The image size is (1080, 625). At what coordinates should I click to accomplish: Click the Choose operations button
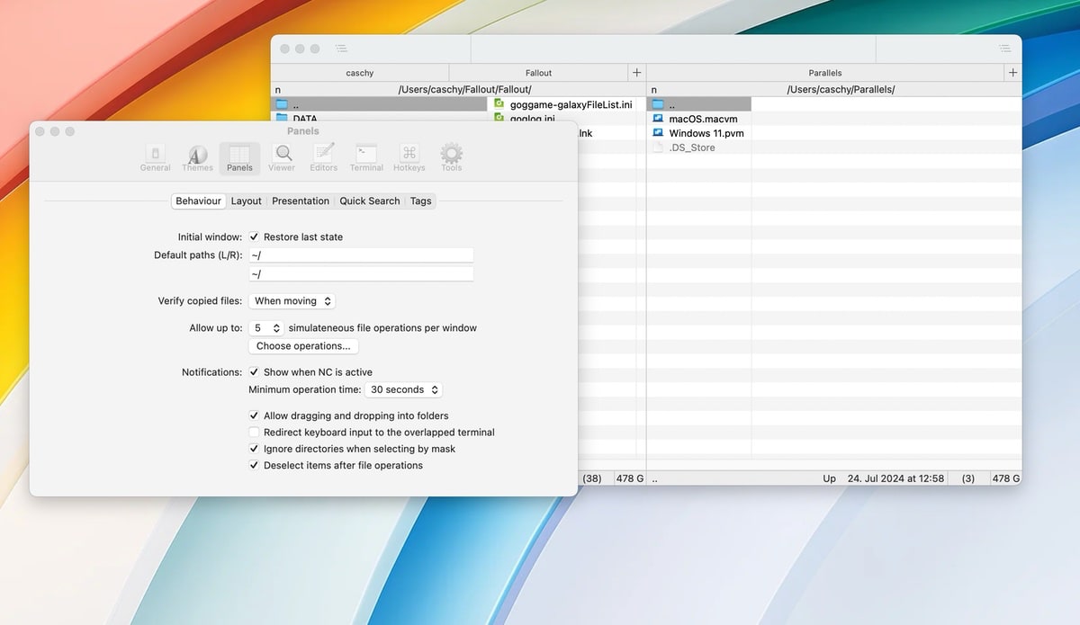click(x=302, y=345)
